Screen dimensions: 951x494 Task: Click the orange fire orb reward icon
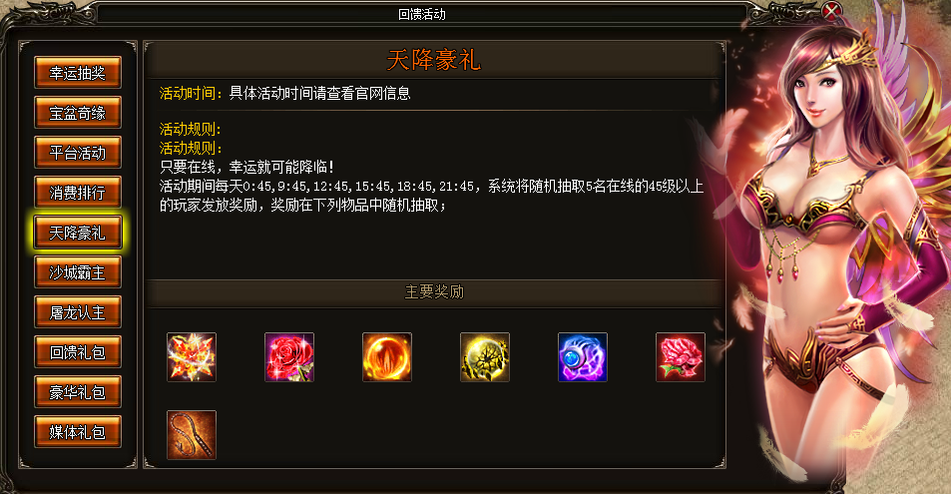tap(387, 357)
